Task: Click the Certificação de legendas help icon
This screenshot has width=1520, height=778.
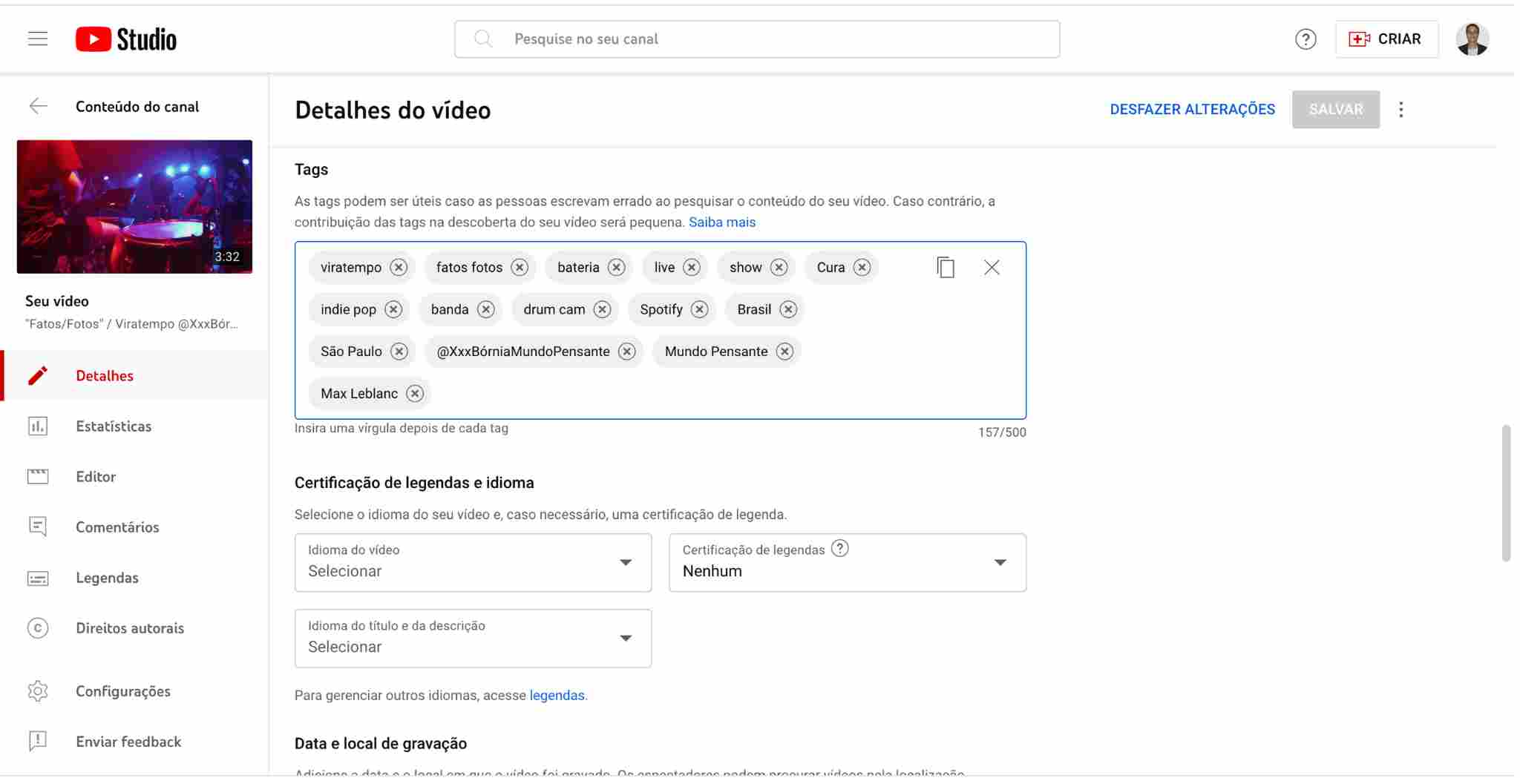Action: coord(840,549)
